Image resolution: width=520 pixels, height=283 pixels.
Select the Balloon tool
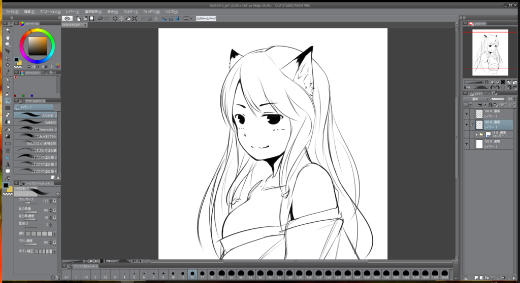8,171
